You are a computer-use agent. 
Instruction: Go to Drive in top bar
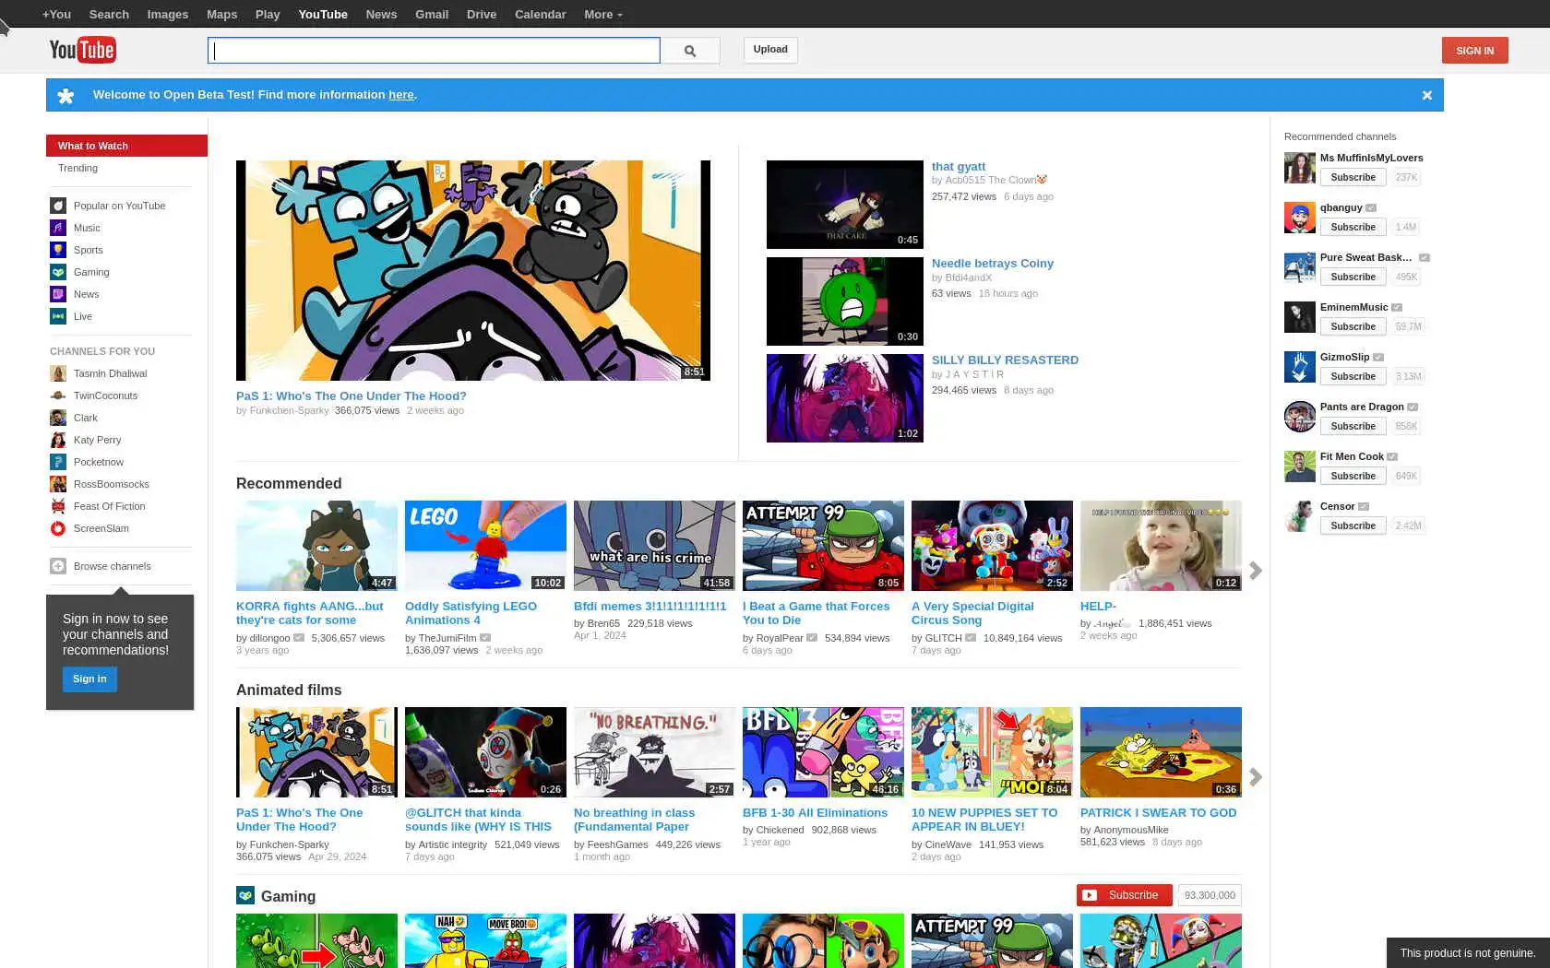482,15
